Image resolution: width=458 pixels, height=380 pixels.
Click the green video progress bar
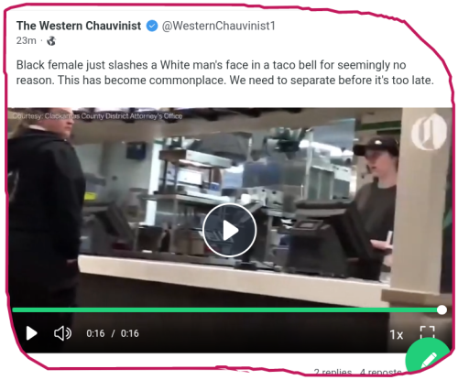coord(225,310)
